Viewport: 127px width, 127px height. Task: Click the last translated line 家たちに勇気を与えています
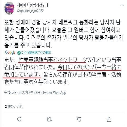click(37, 82)
